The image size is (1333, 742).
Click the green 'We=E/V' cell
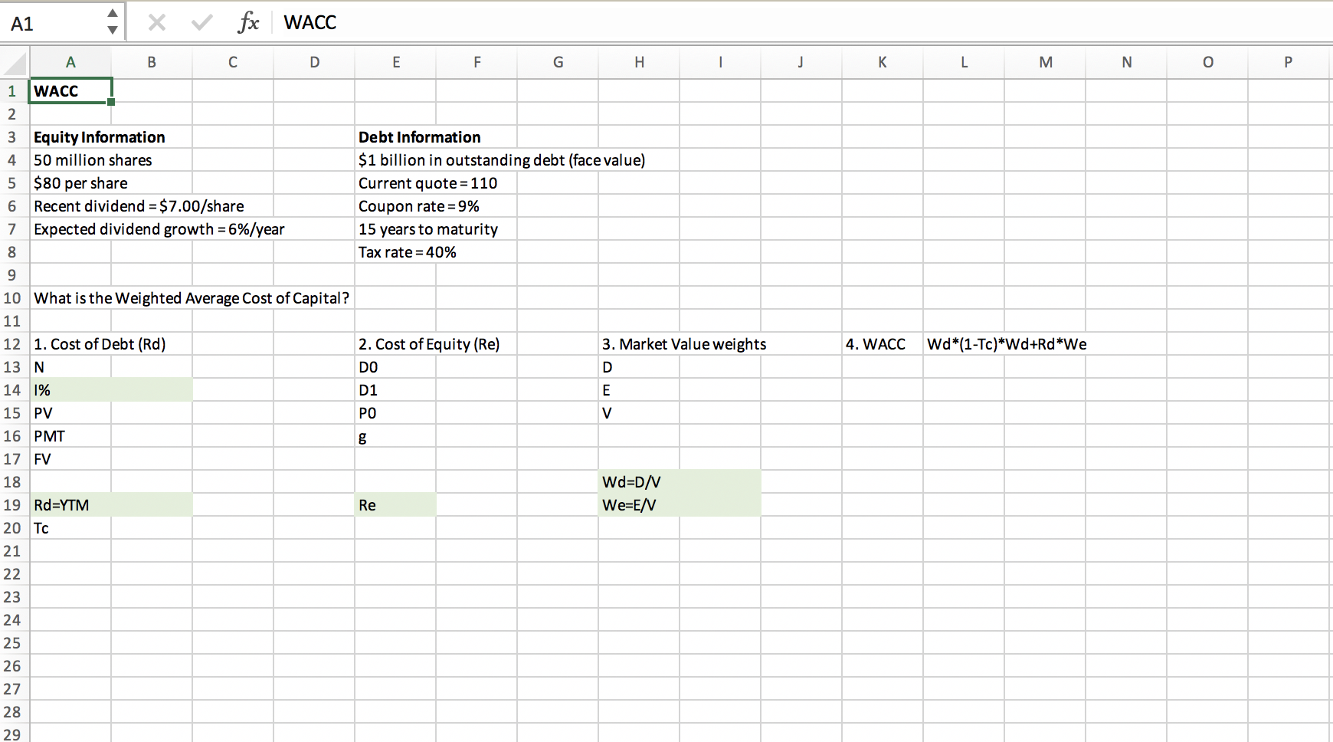pyautogui.click(x=640, y=505)
